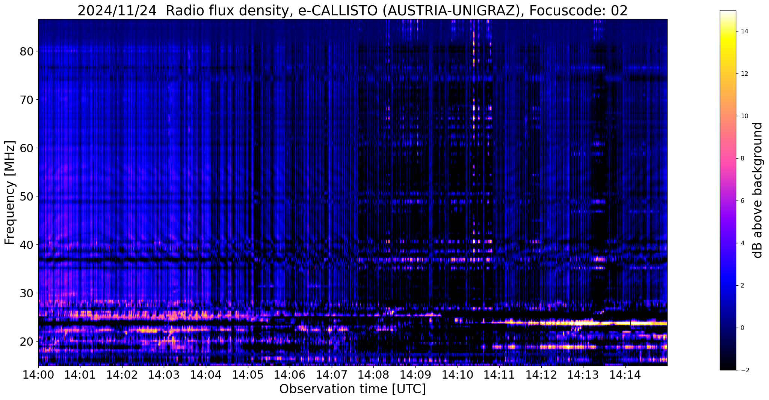Click the colorbar tick value 4

pyautogui.click(x=742, y=243)
